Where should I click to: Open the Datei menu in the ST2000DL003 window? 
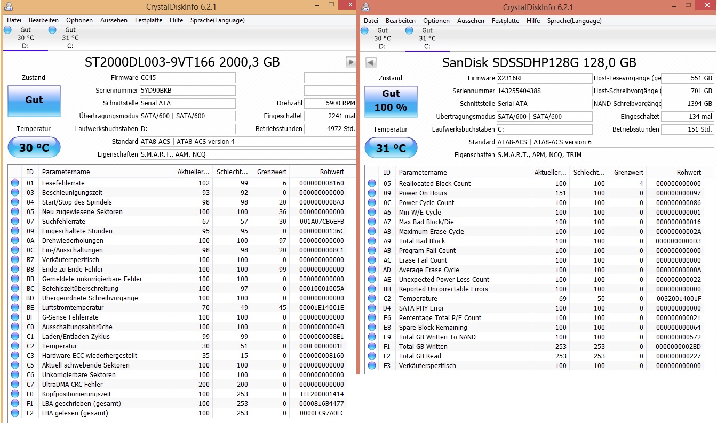click(14, 20)
